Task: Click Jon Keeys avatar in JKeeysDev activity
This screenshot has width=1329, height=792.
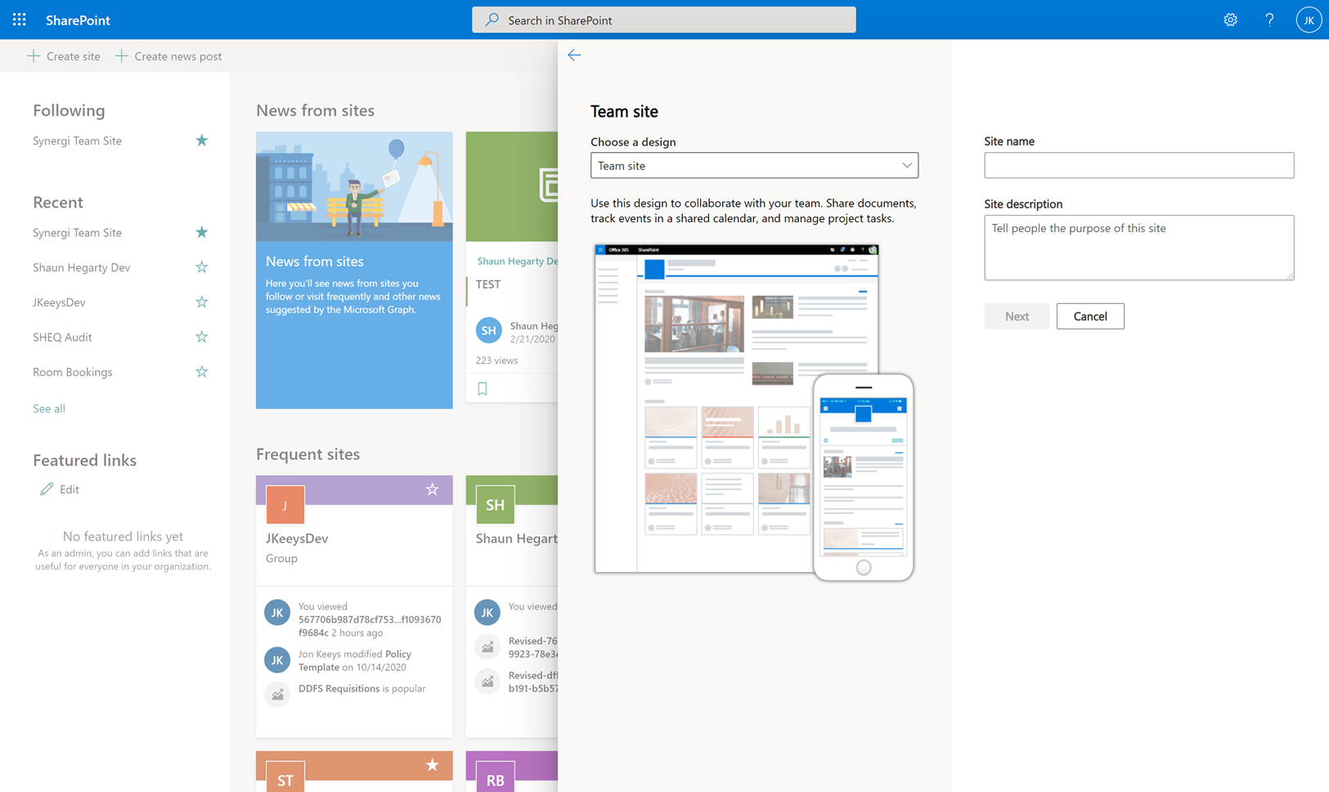Action: (276, 660)
